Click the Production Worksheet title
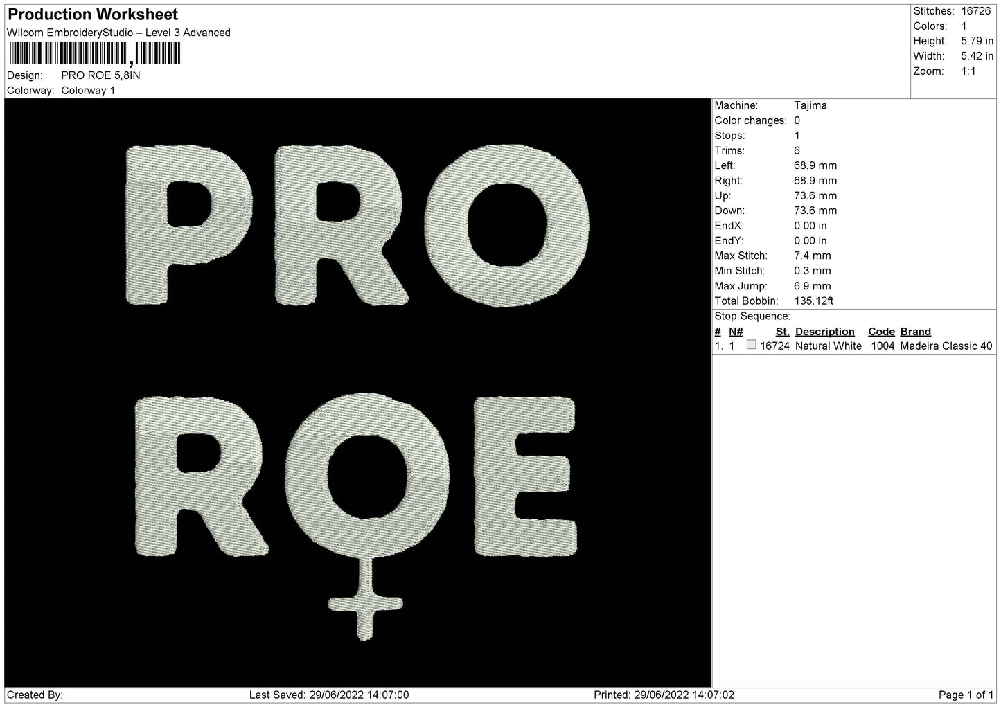1001x707 pixels. coord(93,15)
